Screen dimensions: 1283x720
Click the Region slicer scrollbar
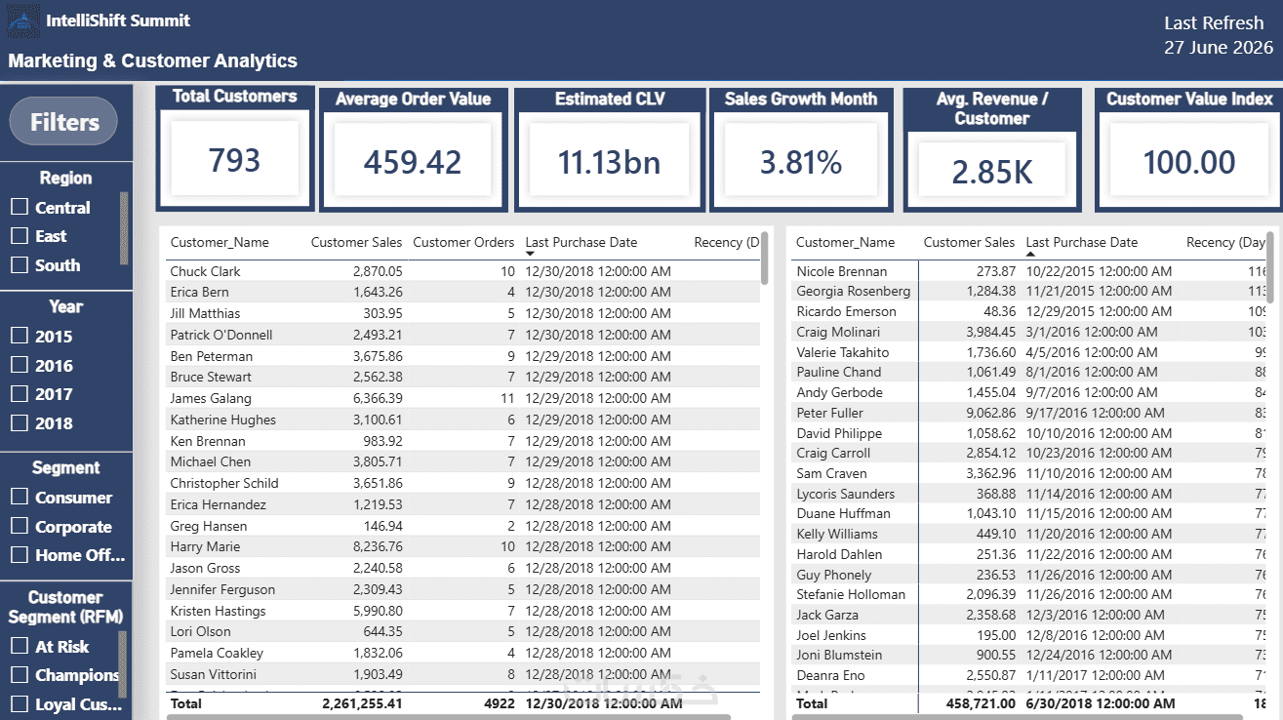(x=124, y=228)
